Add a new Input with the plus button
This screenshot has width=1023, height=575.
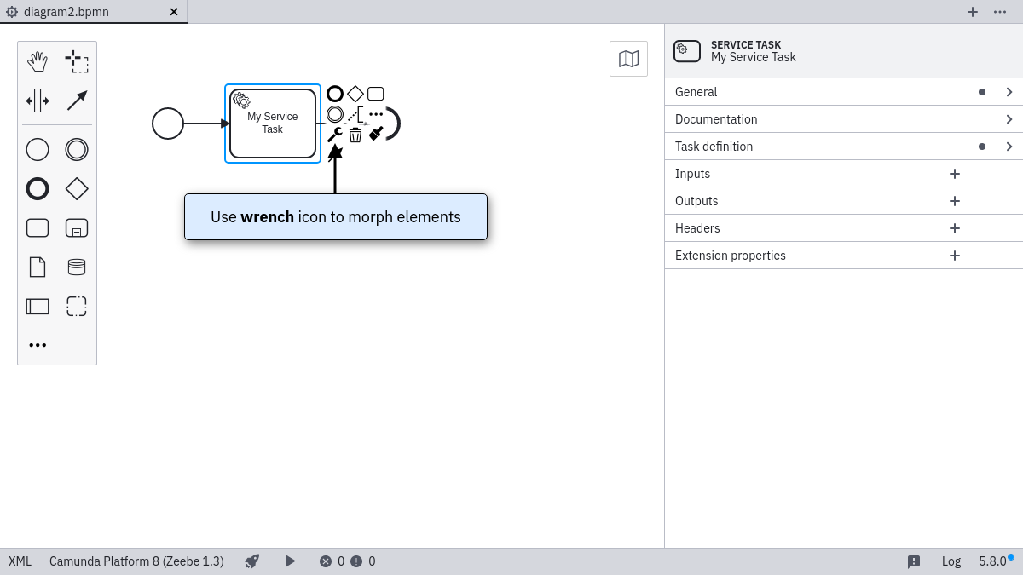click(x=954, y=173)
